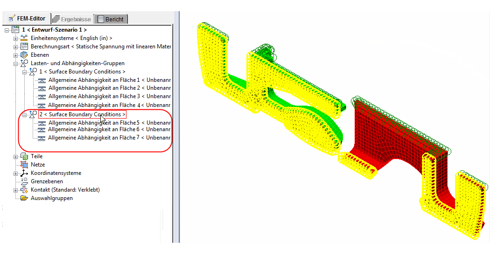Image resolution: width=490 pixels, height=280 pixels.
Task: Select 'Allgemeine Abhängigkeit an Fläche 5' row
Action: pyautogui.click(x=109, y=123)
